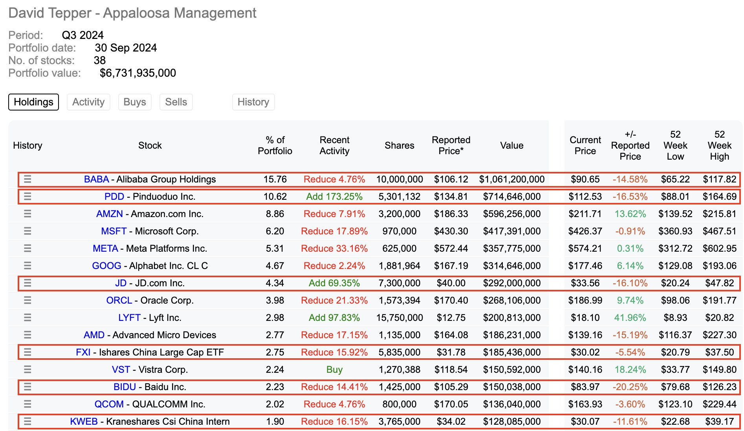Image resolution: width=744 pixels, height=431 pixels.
Task: Open the AMD ticker link
Action: tap(94, 335)
